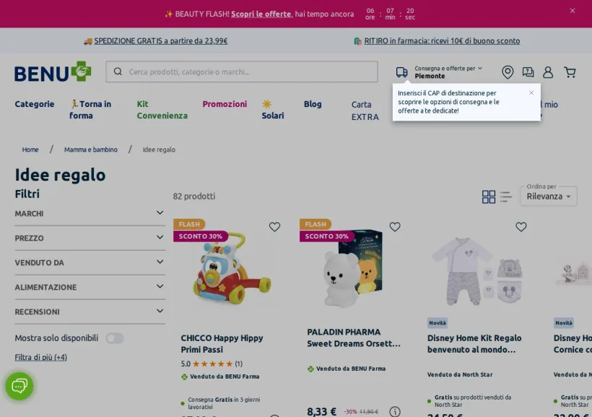
Task: Click the 82 prodotti count text
Action: coord(194,196)
